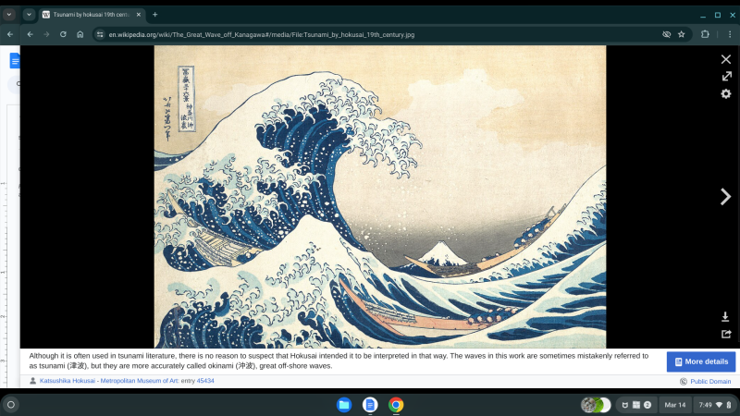Open the Extensions puzzle icon
The width and height of the screenshot is (740, 416).
705,34
